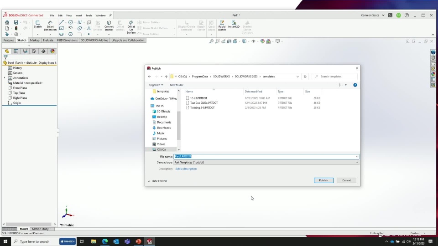Viewport: 438px width, 246px height.
Task: Select the Circle sketch tool
Action: tap(70, 22)
